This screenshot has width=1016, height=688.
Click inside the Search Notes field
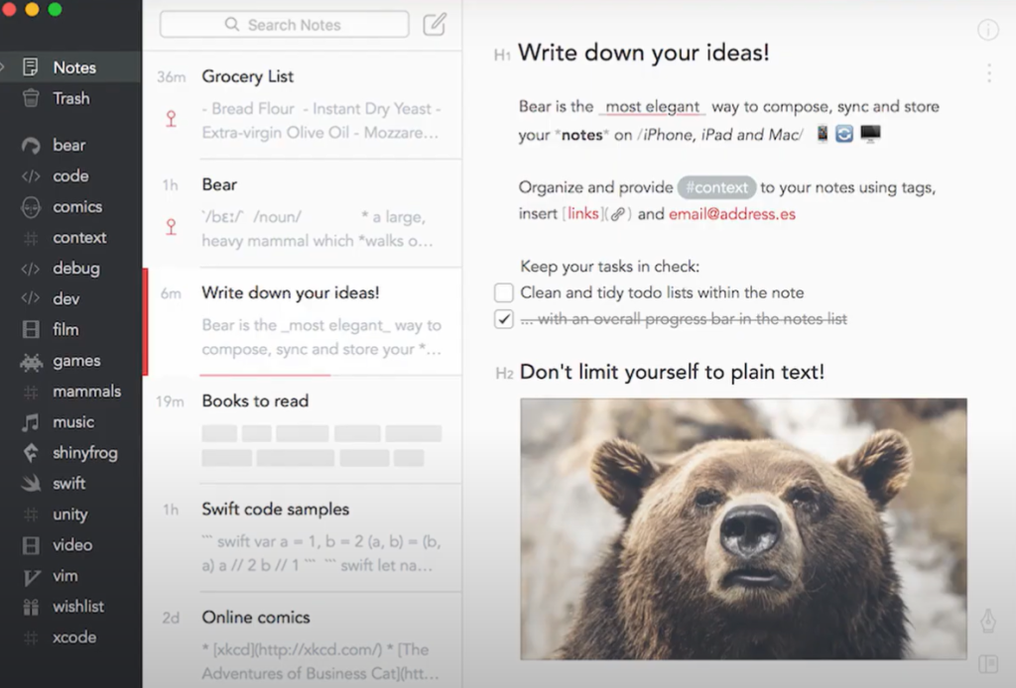tap(284, 25)
